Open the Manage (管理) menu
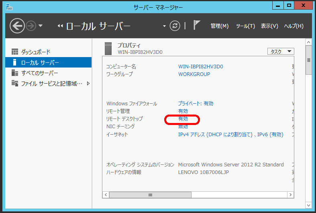 (219, 26)
